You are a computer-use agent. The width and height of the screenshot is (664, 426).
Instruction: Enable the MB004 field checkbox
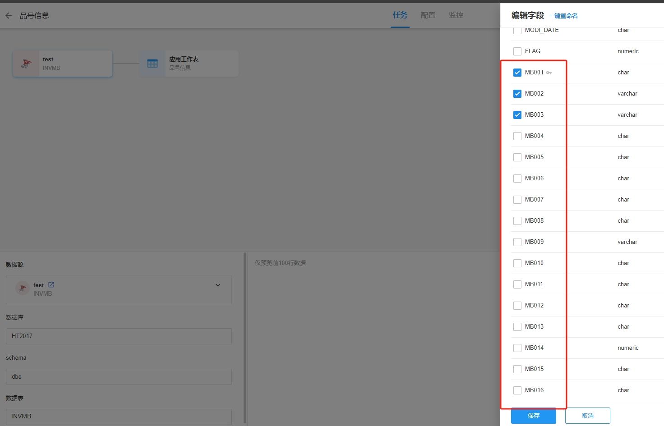pos(517,136)
